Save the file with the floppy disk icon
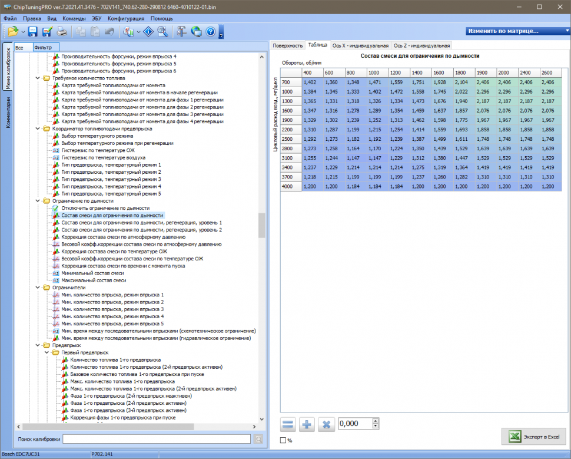Viewport: 571px width, 459px height. point(32,31)
